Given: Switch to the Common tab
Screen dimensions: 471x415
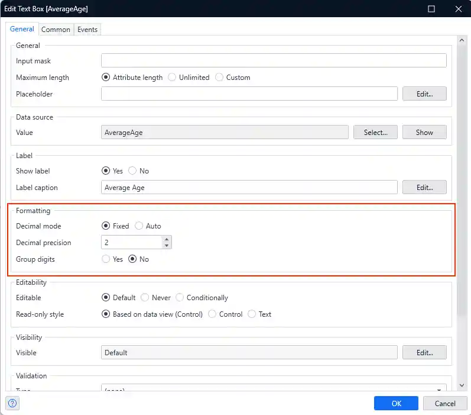Looking at the screenshot, I should (56, 29).
